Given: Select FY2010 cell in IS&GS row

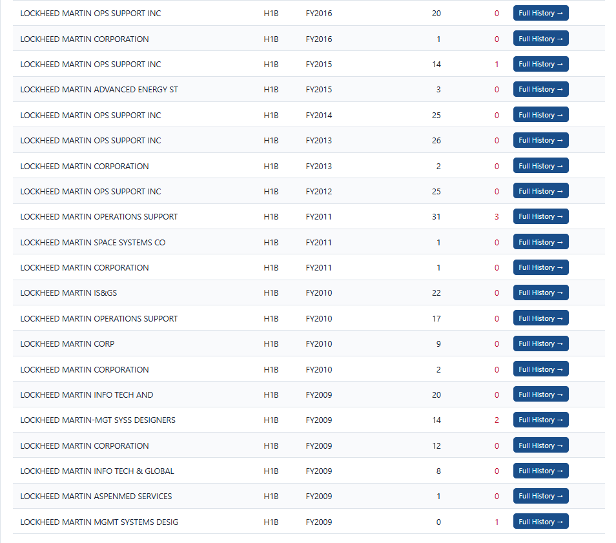Looking at the screenshot, I should click(319, 293).
